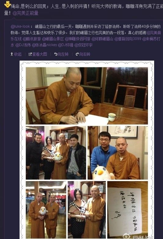
Task: Open the @DJ怀强 mention
Action: tap(65, 45)
